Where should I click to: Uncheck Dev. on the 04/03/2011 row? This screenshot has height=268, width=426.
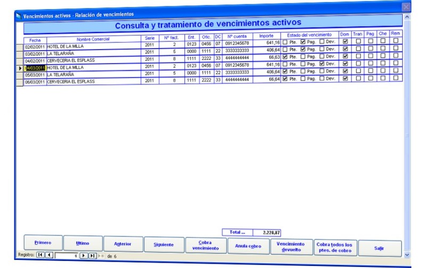[x=322, y=63]
